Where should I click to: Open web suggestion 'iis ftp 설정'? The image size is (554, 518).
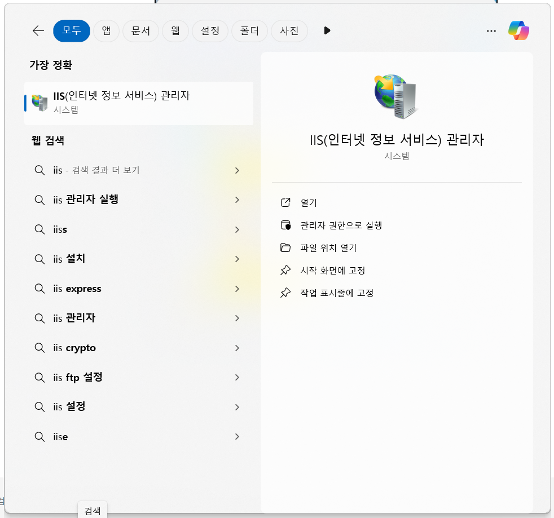click(x=139, y=378)
